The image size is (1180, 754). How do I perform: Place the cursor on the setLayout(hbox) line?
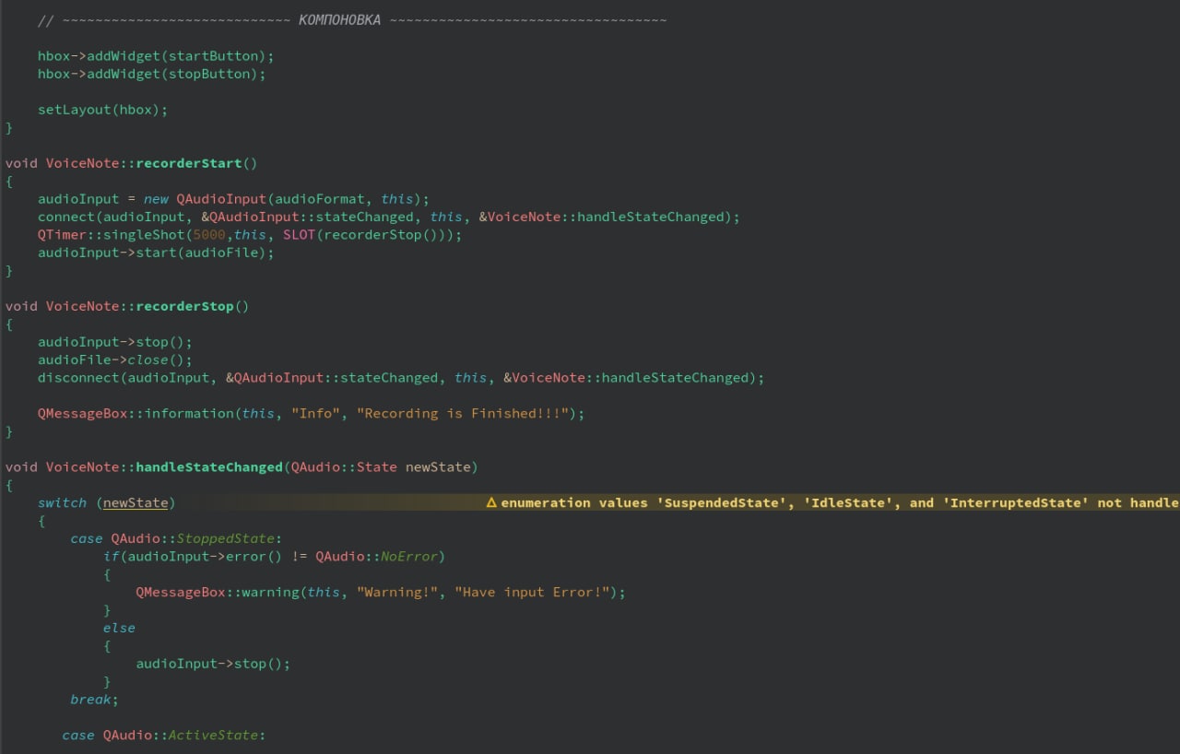103,110
